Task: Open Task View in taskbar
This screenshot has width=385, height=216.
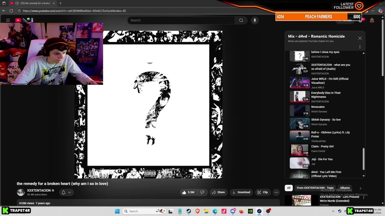Action: click(171, 211)
